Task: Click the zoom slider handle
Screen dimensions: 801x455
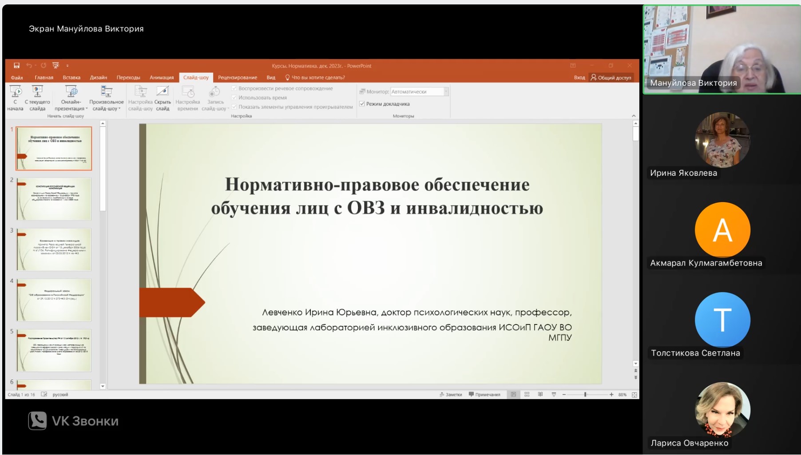Action: tap(585, 395)
